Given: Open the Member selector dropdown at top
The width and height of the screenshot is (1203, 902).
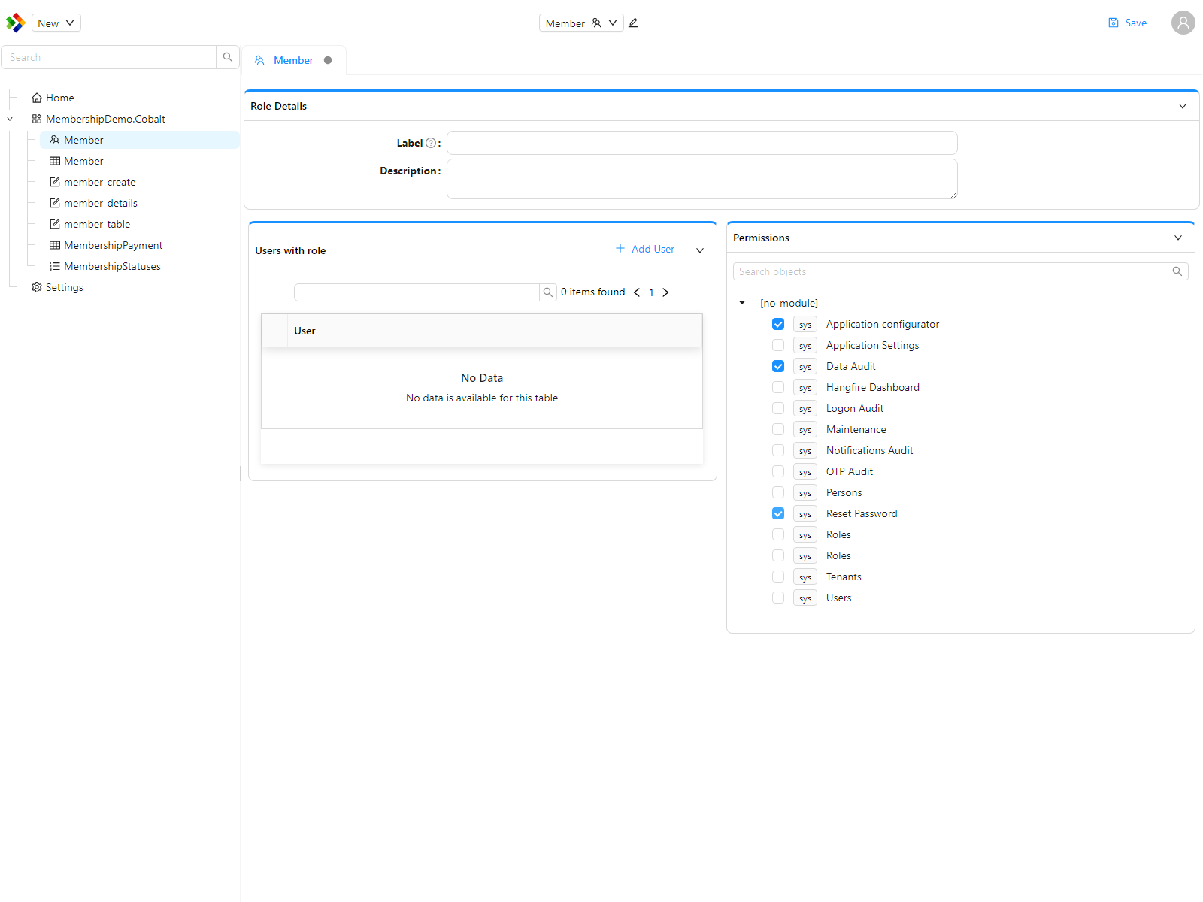Looking at the screenshot, I should pyautogui.click(x=581, y=23).
